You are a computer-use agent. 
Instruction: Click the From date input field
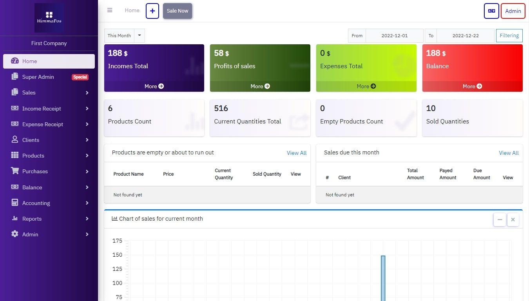[x=394, y=36]
